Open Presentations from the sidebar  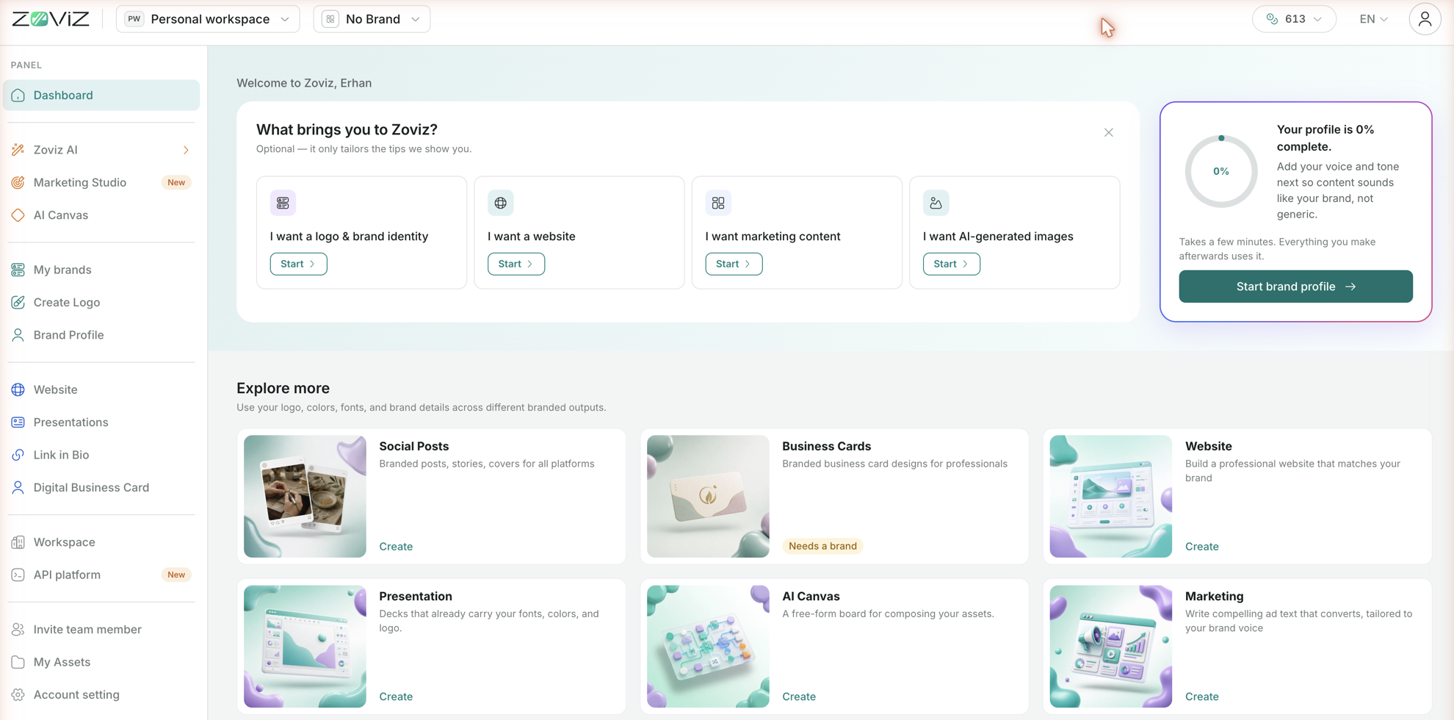click(101, 422)
